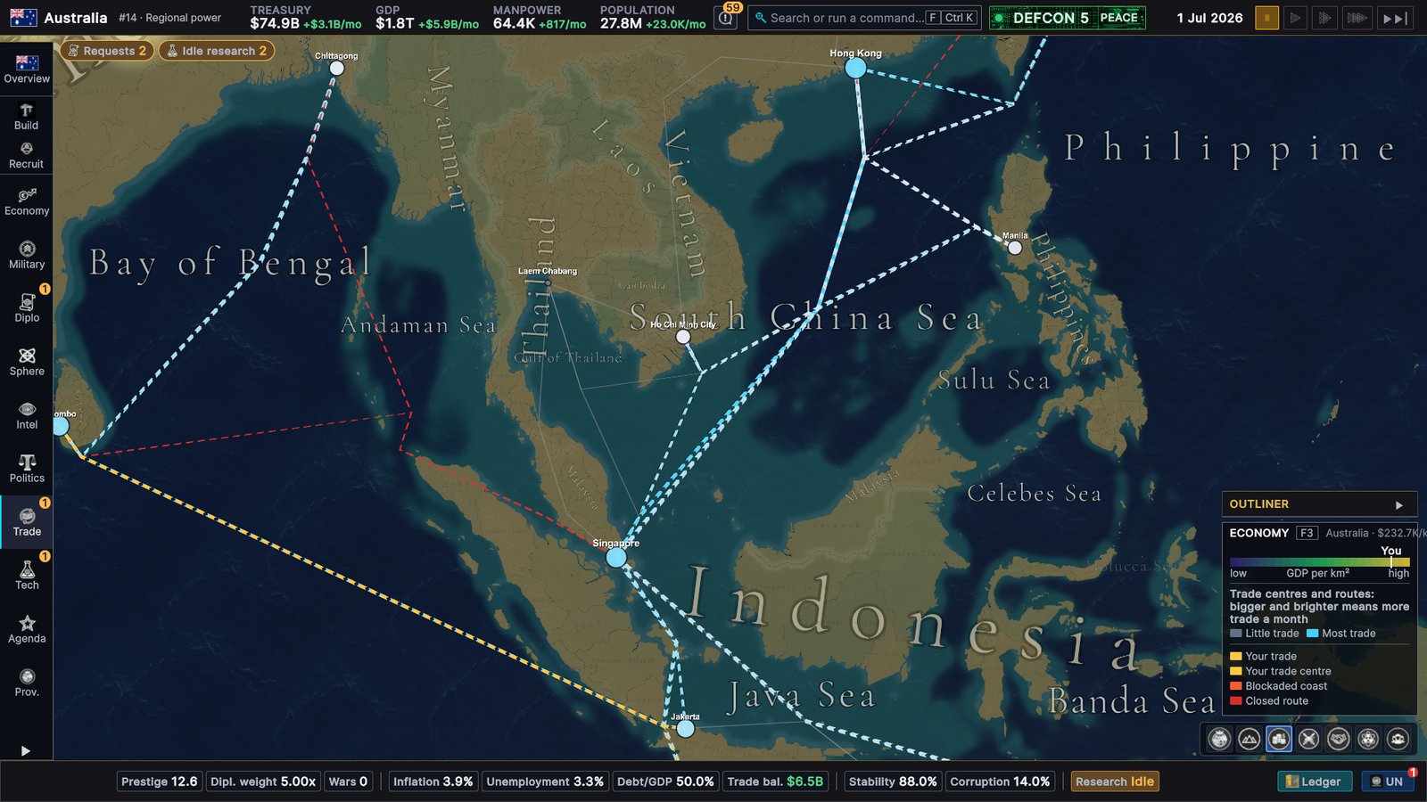Click the Chittagong trade centre node
This screenshot has width=1427, height=802.
pos(336,68)
